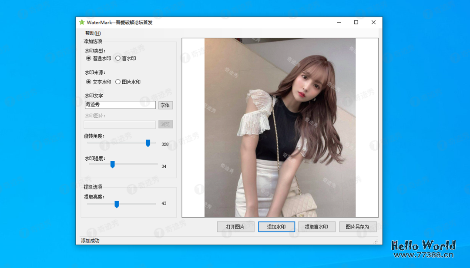Maximize the WaterMark window

tap(356, 23)
